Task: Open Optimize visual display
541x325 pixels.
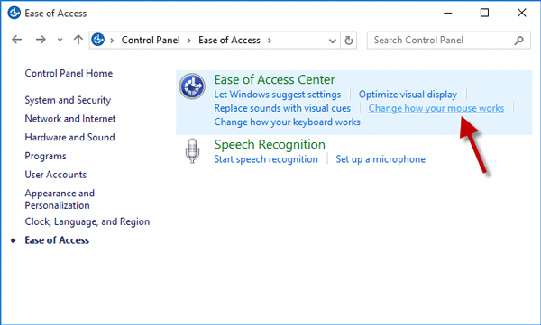Action: coord(408,95)
